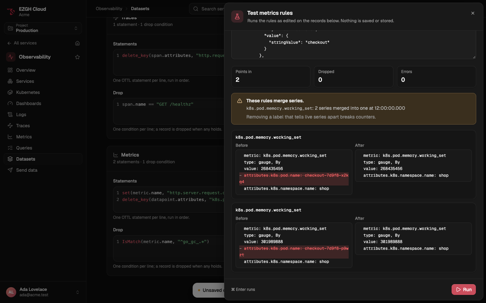Click the merge series warning triangle icon

coord(240,101)
